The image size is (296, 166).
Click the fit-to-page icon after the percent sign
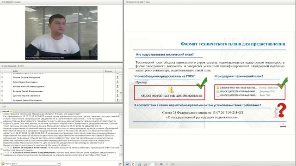pyautogui.click(x=161, y=164)
